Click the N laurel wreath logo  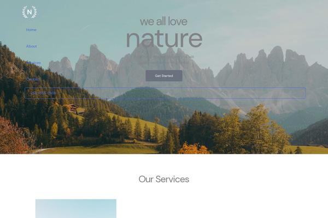[x=30, y=12]
